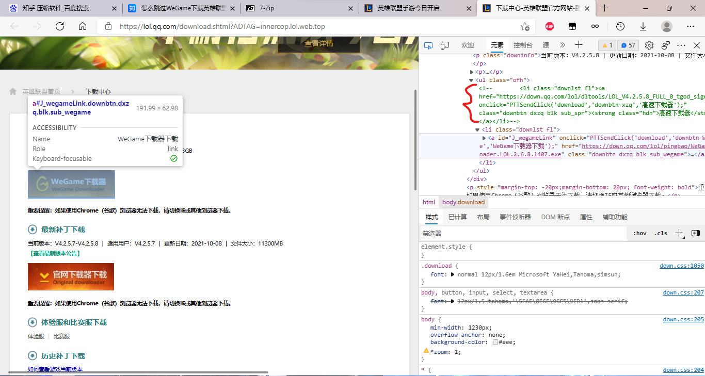Select body.download breadcrumb

point(463,202)
